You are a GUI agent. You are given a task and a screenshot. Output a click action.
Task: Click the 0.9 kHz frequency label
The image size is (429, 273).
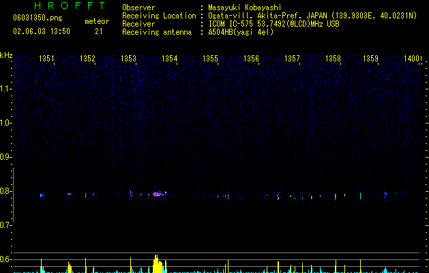coord(6,157)
